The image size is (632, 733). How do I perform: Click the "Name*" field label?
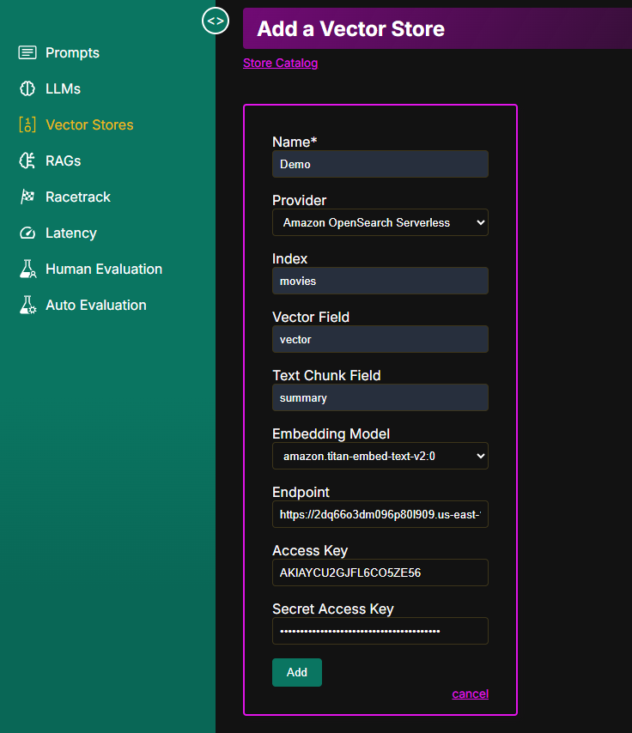point(295,142)
